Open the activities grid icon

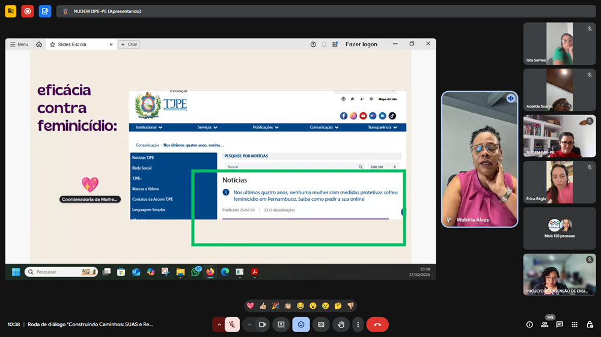[575, 324]
